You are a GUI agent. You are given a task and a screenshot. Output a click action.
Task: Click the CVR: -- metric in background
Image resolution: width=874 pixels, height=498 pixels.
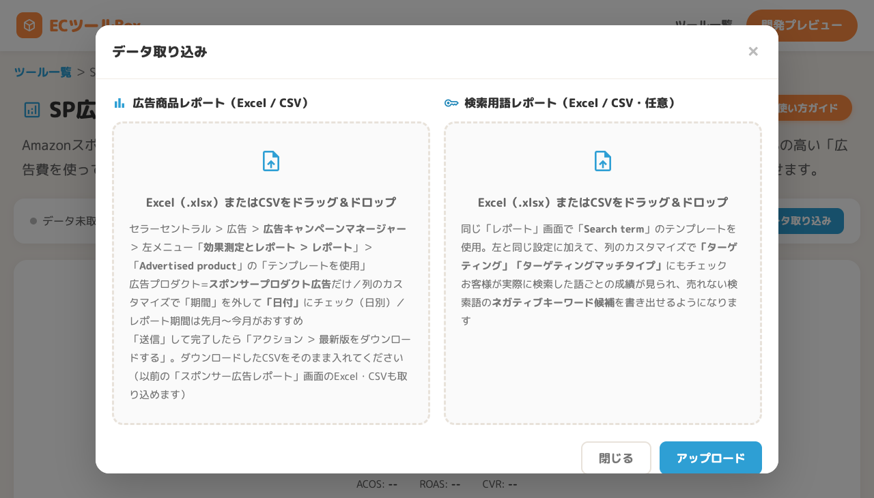coord(500,484)
